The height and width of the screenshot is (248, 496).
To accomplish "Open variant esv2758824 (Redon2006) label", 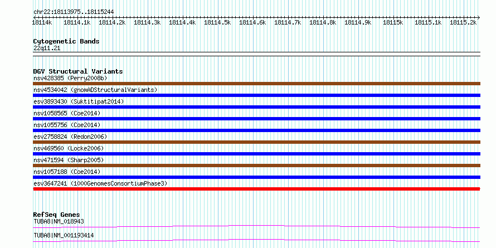I will point(70,137).
